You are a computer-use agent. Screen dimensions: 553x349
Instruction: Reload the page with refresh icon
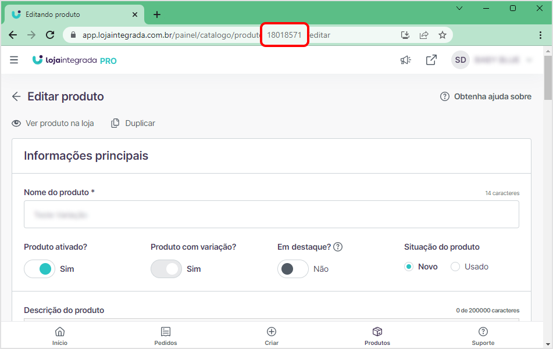click(50, 35)
